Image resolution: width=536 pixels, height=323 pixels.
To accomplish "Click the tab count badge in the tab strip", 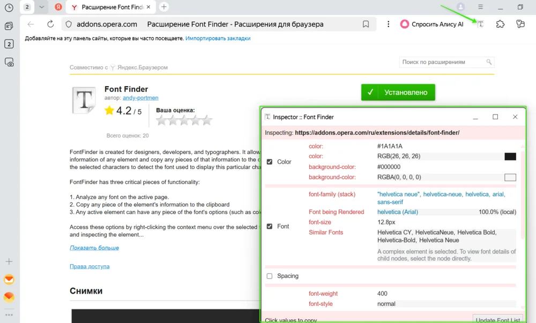I will (x=27, y=7).
